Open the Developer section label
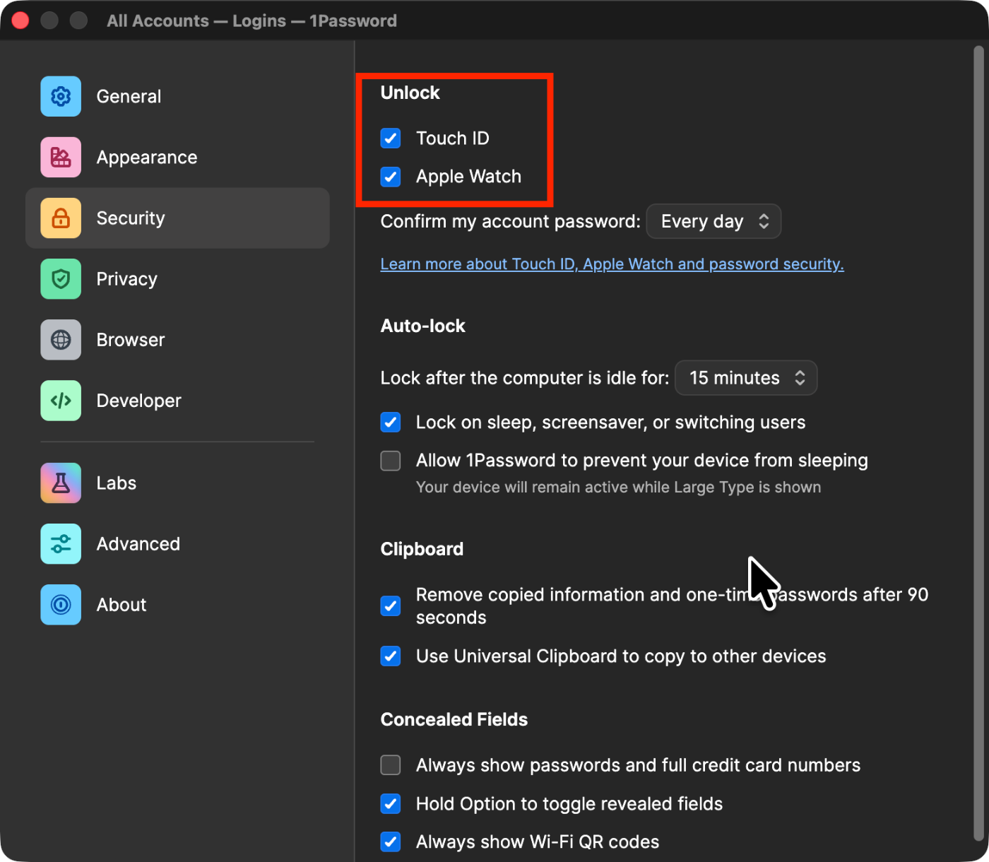989x862 pixels. pyautogui.click(x=138, y=401)
